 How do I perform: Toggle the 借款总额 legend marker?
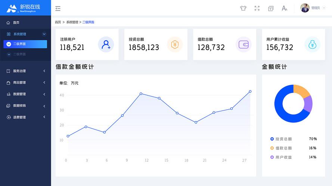272,148
